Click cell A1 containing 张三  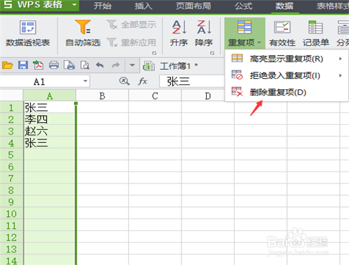tap(50, 107)
